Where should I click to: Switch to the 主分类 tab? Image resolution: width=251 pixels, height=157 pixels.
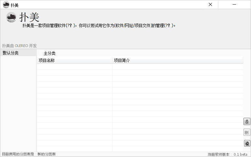pyautogui.click(x=50, y=53)
